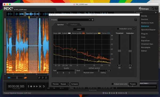Toggle loop playback in transport
Screen dimensions: 160x97
tap(44, 86)
